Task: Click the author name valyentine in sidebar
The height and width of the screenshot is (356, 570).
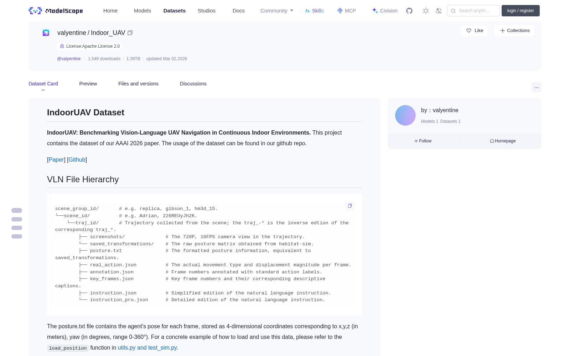Action: point(445,110)
